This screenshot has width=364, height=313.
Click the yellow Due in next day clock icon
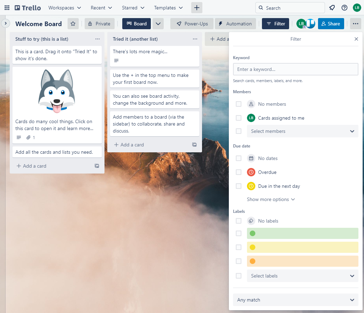tap(251, 186)
